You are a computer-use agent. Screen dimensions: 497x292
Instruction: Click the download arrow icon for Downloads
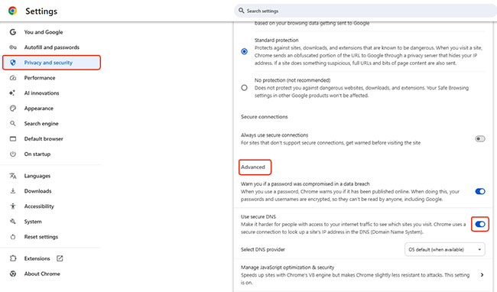(x=13, y=191)
